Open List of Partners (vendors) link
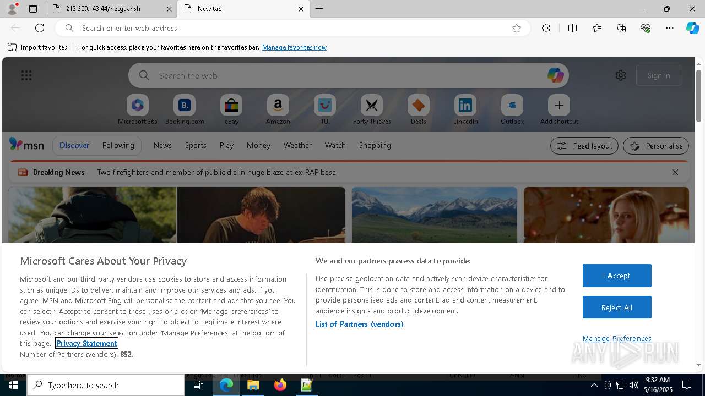The height and width of the screenshot is (396, 705). [360, 324]
